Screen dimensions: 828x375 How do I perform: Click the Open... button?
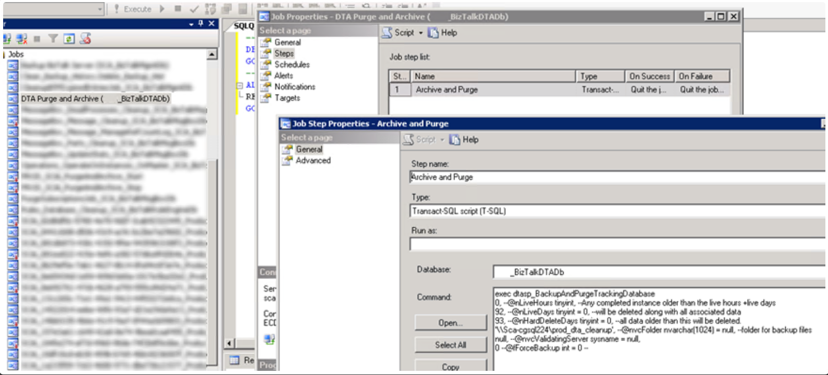click(x=450, y=323)
